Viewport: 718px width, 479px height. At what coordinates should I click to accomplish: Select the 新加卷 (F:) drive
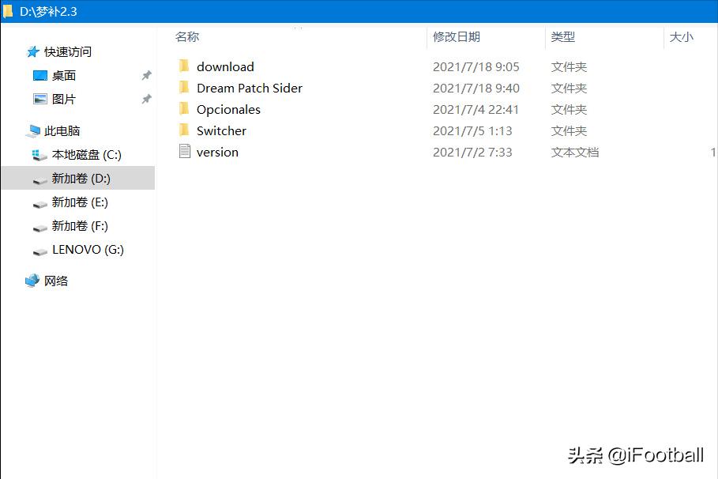(80, 226)
